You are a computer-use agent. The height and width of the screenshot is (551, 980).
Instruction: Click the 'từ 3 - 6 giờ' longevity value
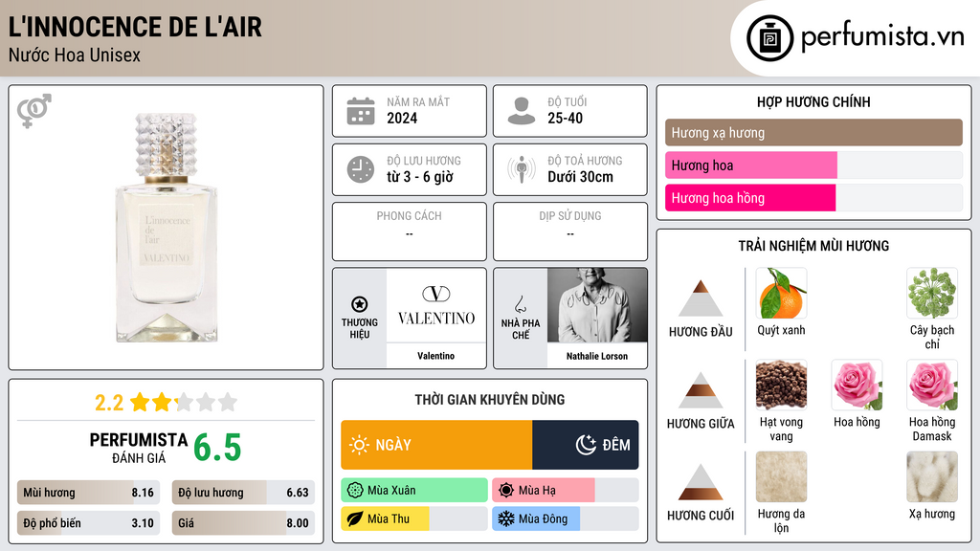coord(420,177)
